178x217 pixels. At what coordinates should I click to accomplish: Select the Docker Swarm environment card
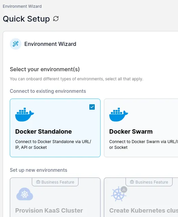[x=141, y=128]
